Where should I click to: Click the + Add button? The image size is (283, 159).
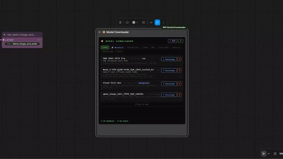coord(172,41)
